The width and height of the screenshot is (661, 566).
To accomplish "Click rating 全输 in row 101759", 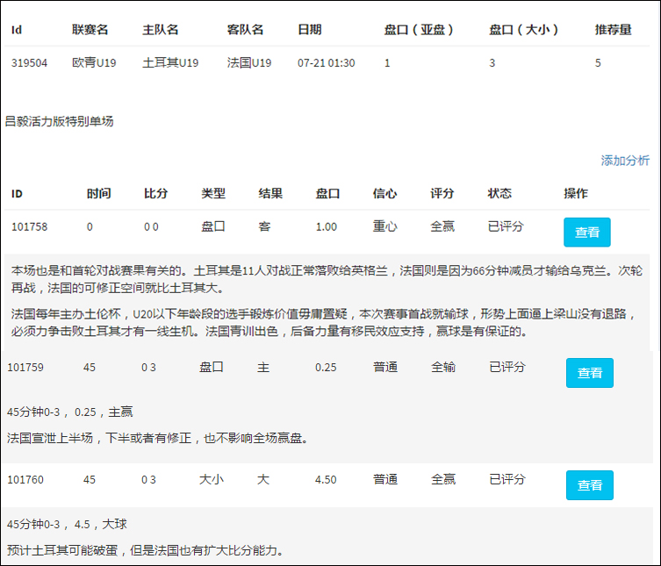I will click(x=443, y=367).
